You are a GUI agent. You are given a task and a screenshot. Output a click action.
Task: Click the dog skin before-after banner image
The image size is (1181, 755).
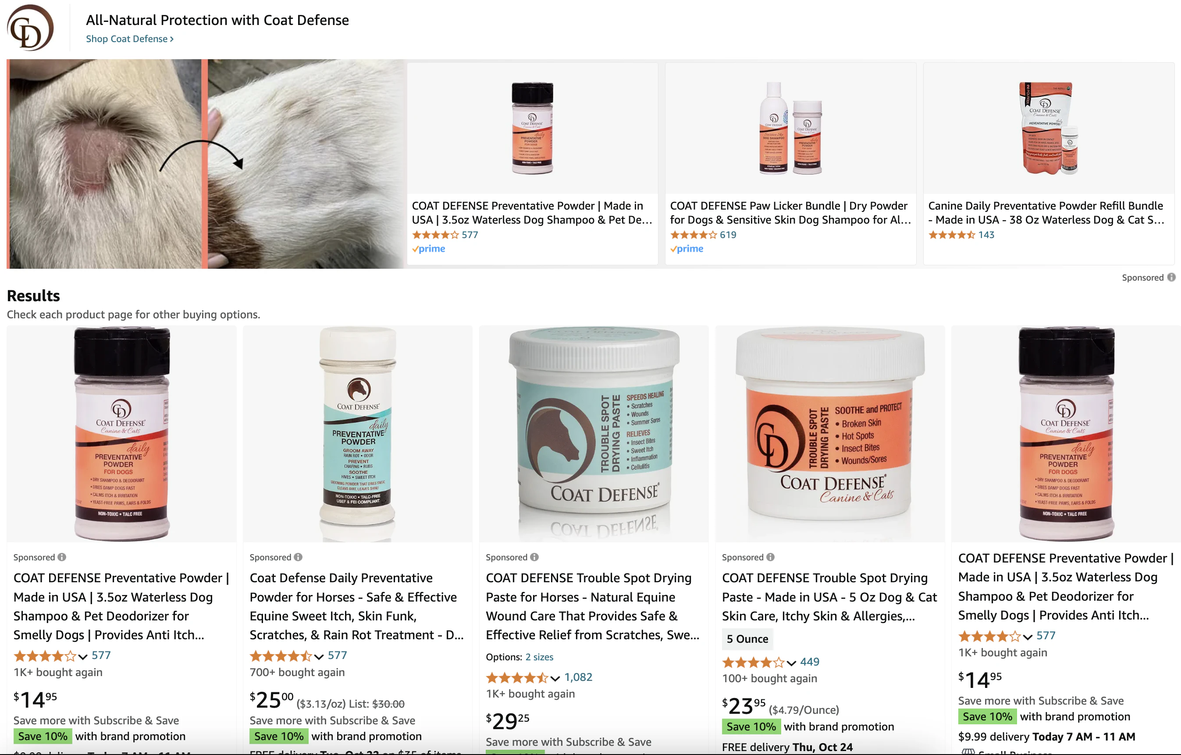pos(205,164)
